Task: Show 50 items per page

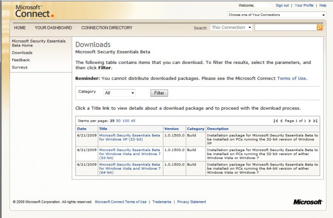Action: (x=118, y=121)
